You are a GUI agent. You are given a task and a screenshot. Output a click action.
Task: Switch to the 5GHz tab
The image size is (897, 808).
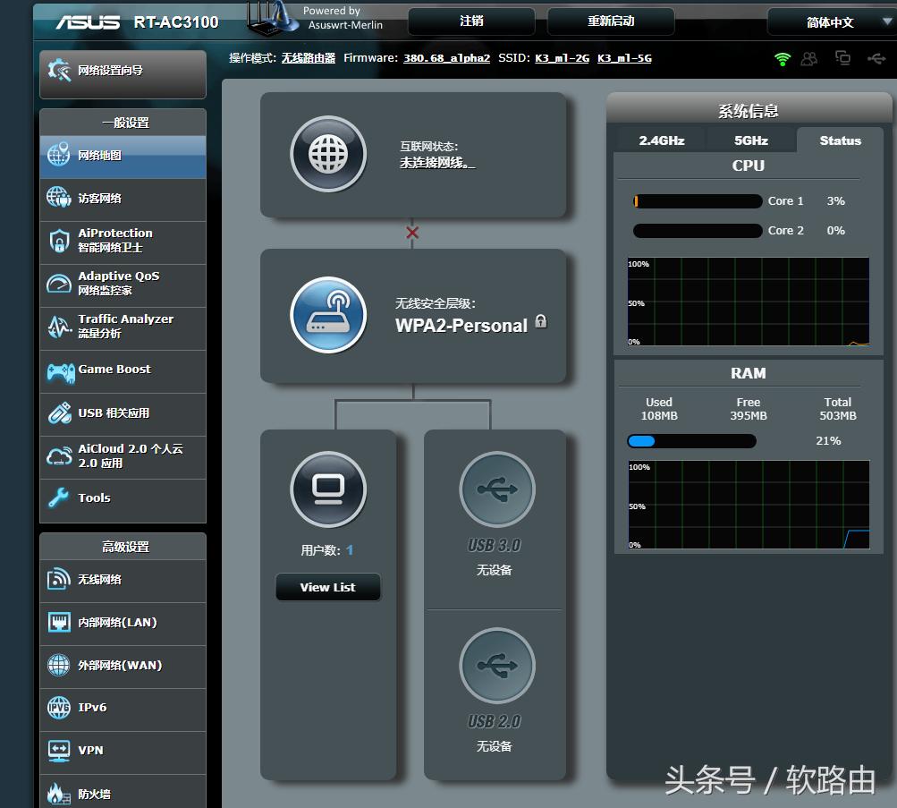coord(751,140)
